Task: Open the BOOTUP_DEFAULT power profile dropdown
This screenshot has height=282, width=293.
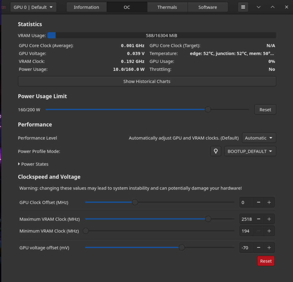Action: tap(250, 151)
